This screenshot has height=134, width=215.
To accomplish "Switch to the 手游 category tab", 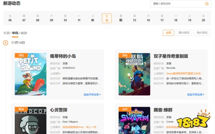I will click(6, 33).
